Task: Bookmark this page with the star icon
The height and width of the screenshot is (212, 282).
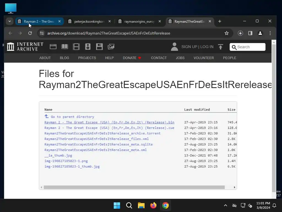Action: click(227, 33)
